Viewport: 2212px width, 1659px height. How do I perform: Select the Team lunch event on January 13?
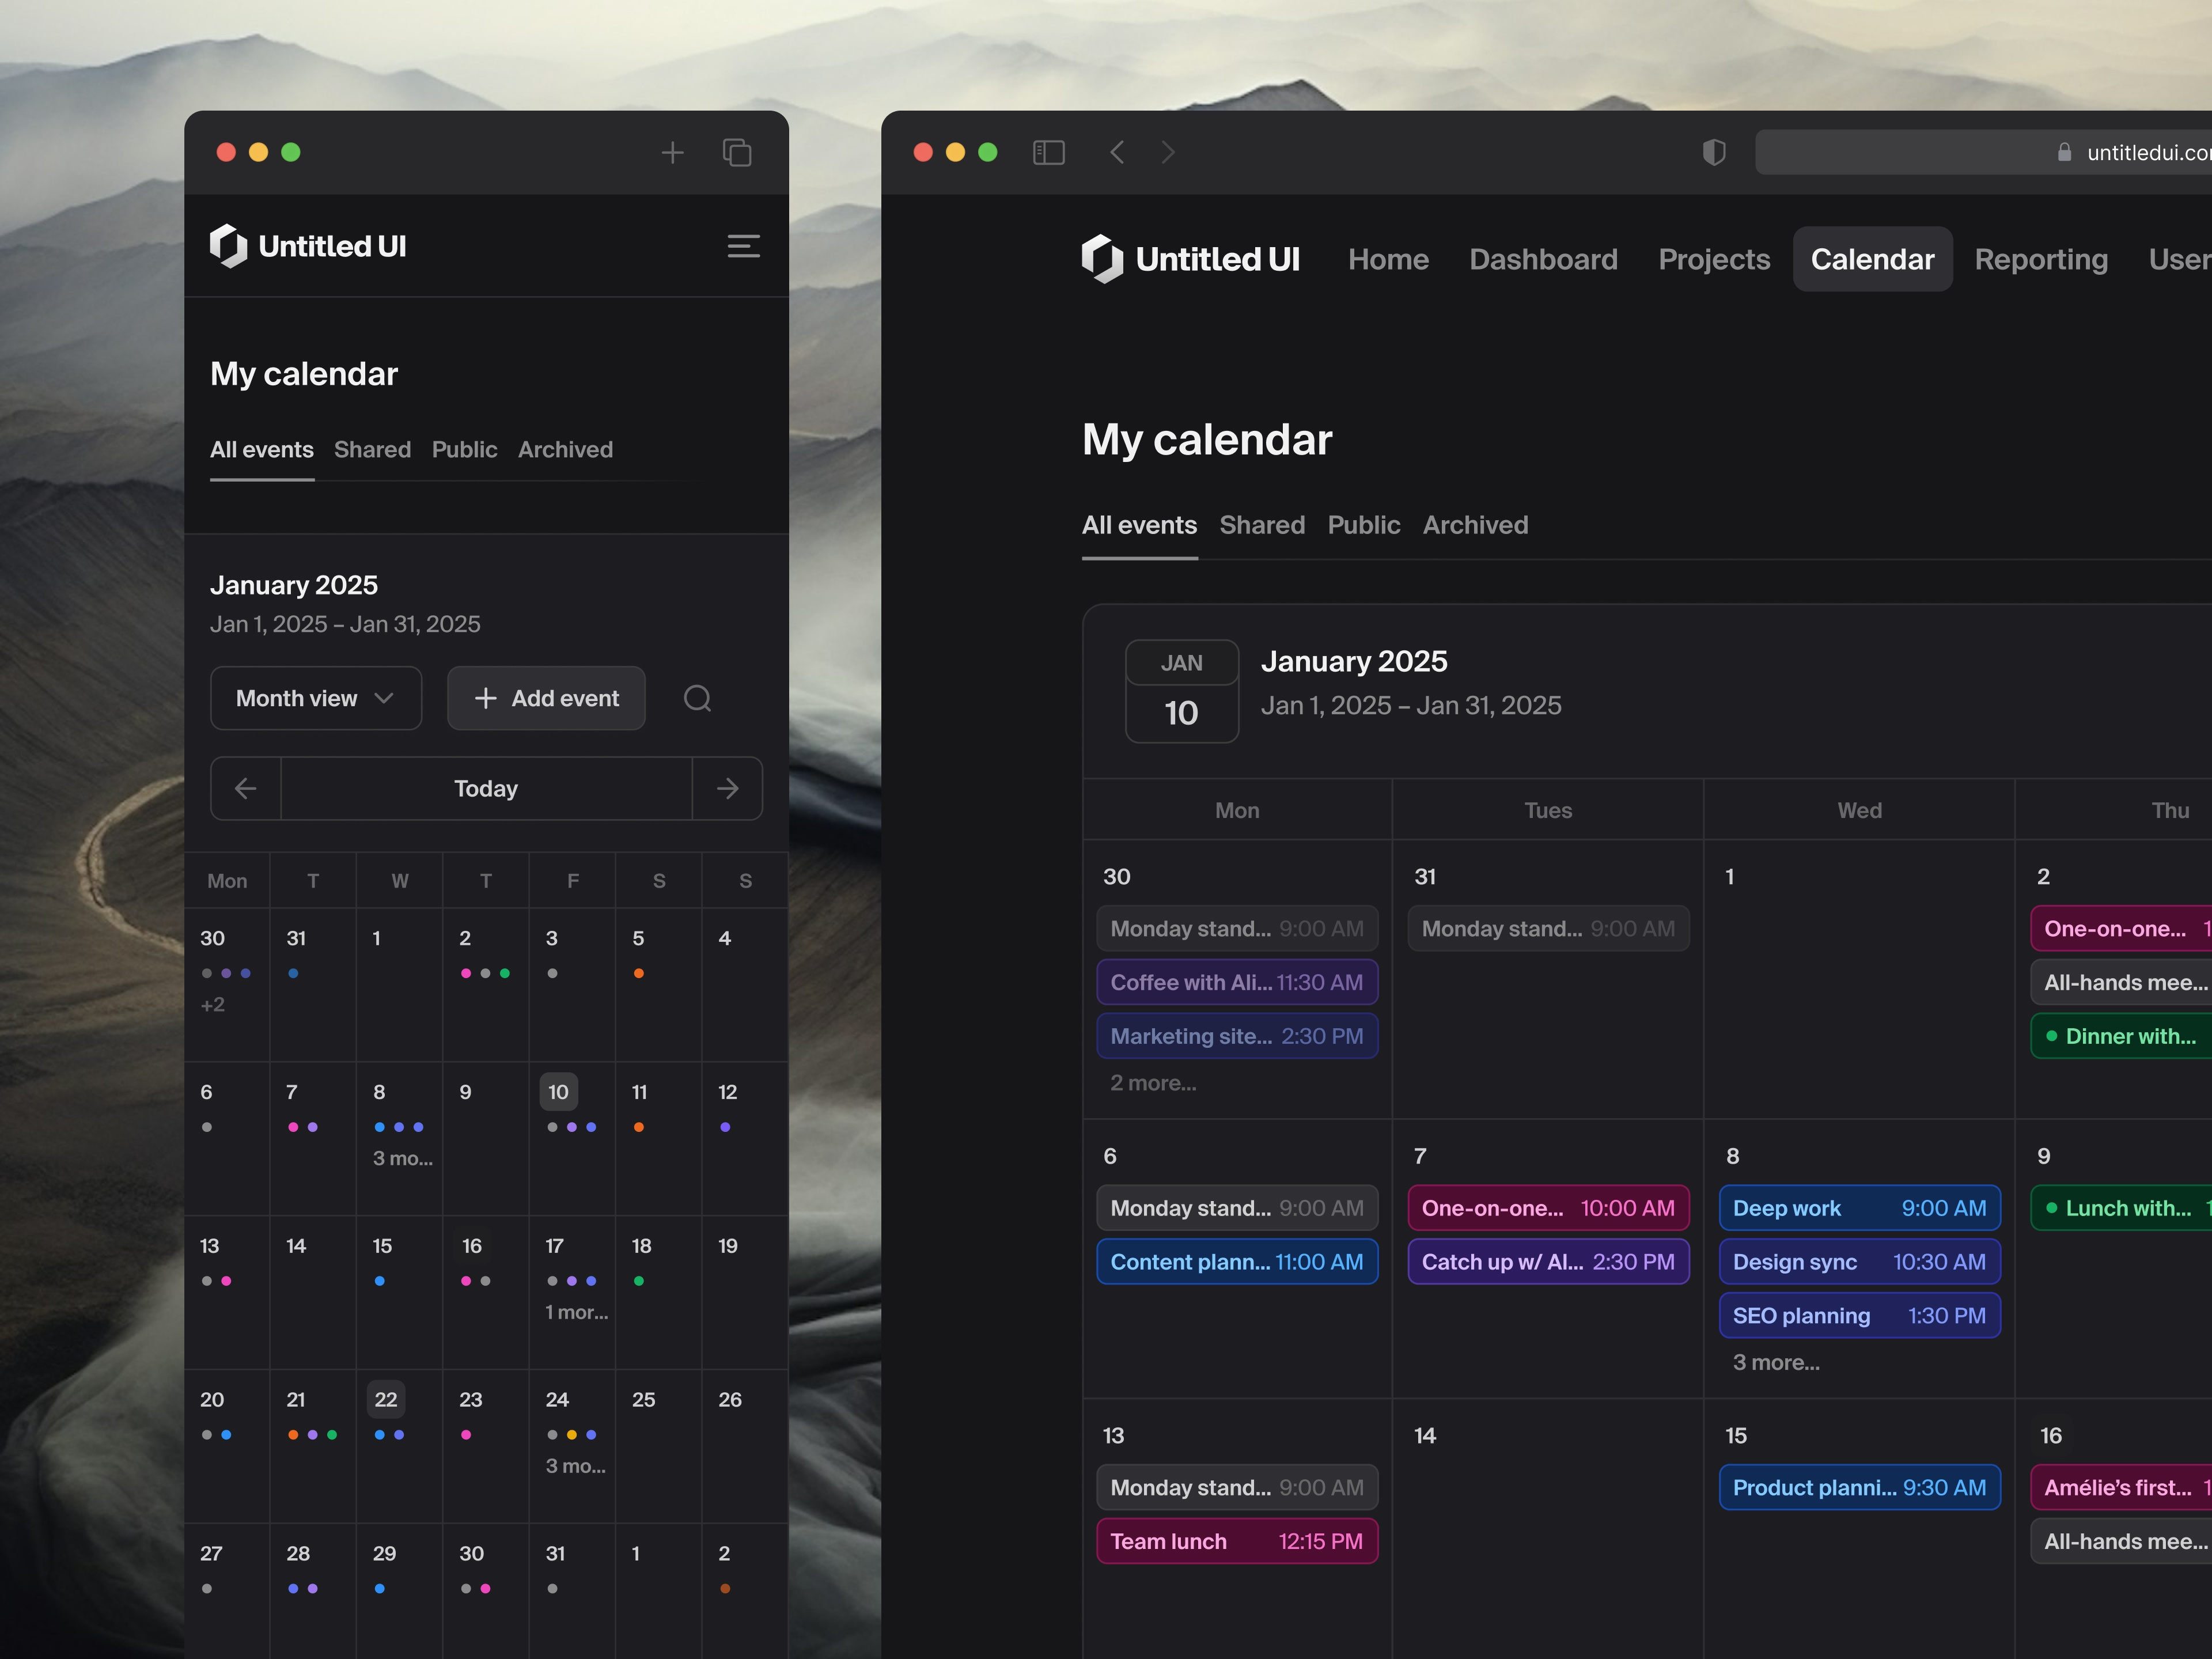[x=1237, y=1541]
